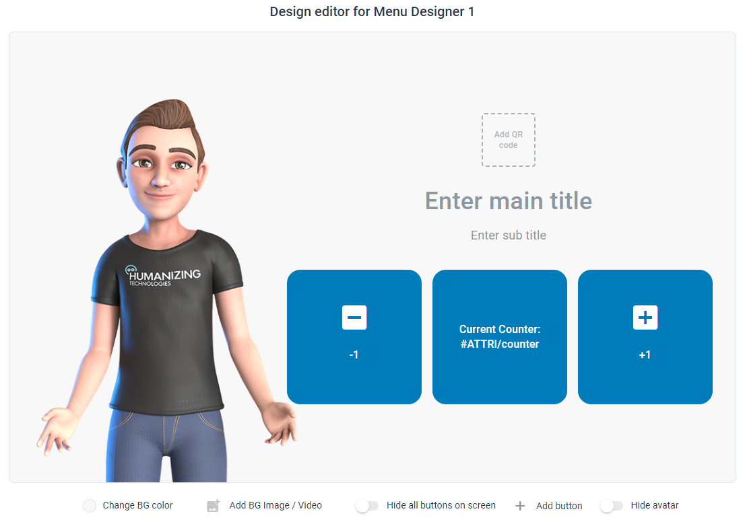Click the Design editor for Menu Designer 1 heading
The width and height of the screenshot is (745, 524).
[x=372, y=11]
